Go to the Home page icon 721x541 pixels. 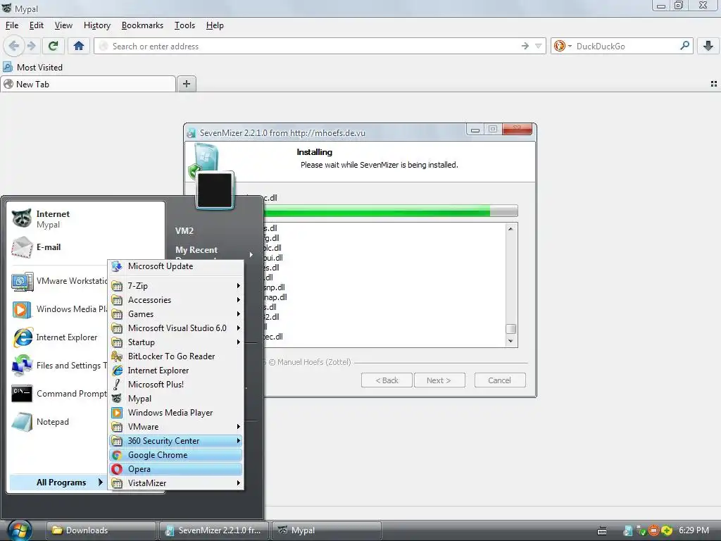pos(79,46)
